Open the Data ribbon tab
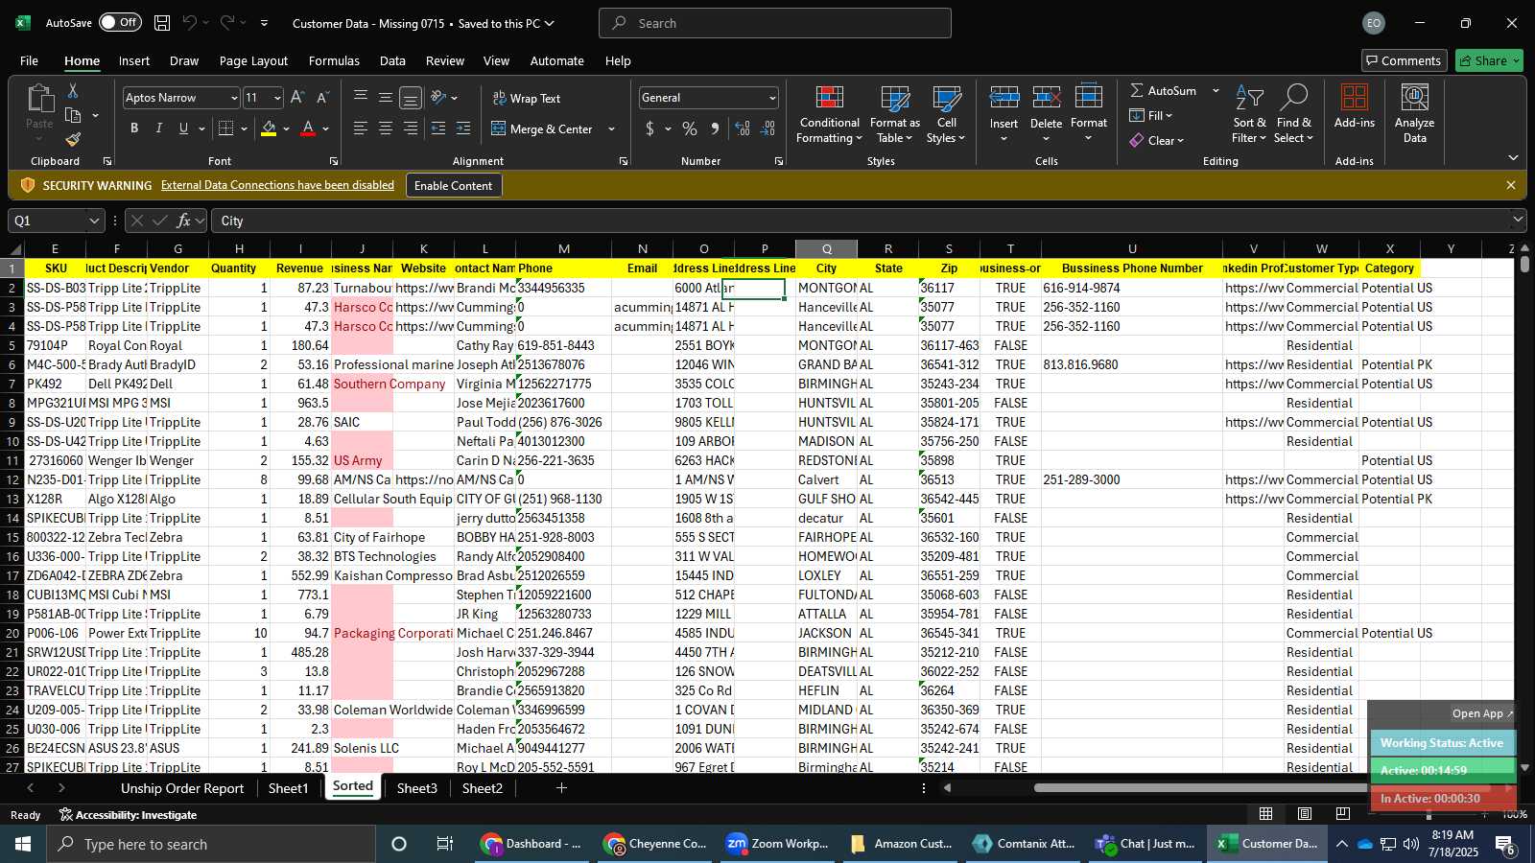 tap(392, 60)
